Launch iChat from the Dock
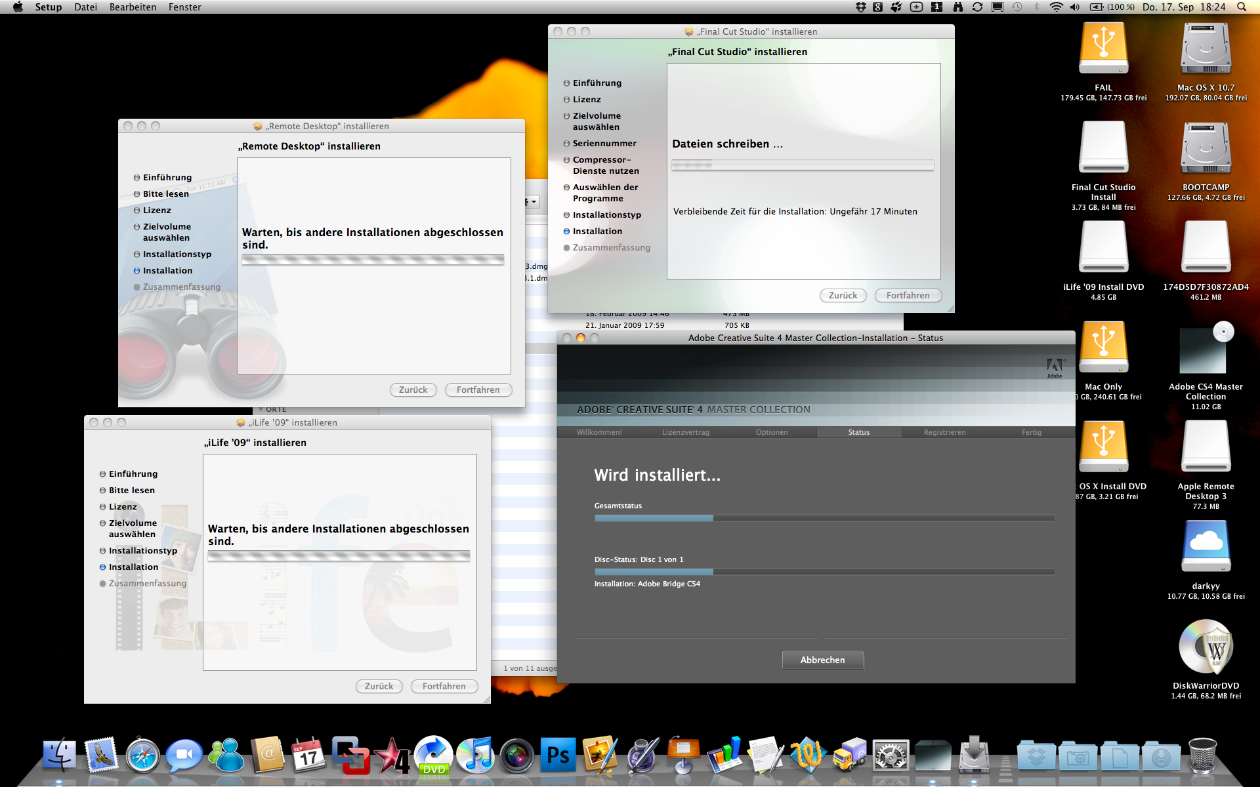This screenshot has width=1260, height=787. pos(184,755)
